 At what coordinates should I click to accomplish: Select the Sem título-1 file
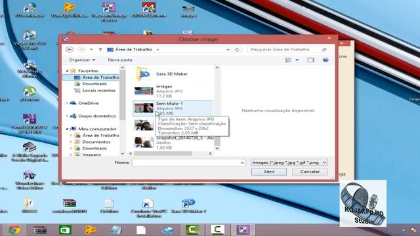click(173, 108)
